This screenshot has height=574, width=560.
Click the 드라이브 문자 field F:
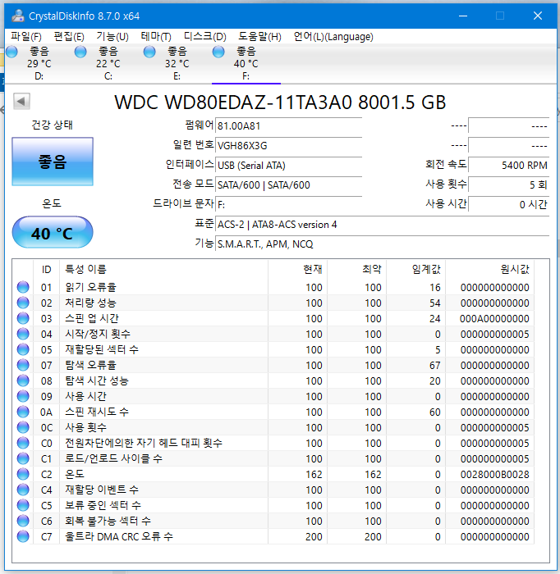[289, 205]
